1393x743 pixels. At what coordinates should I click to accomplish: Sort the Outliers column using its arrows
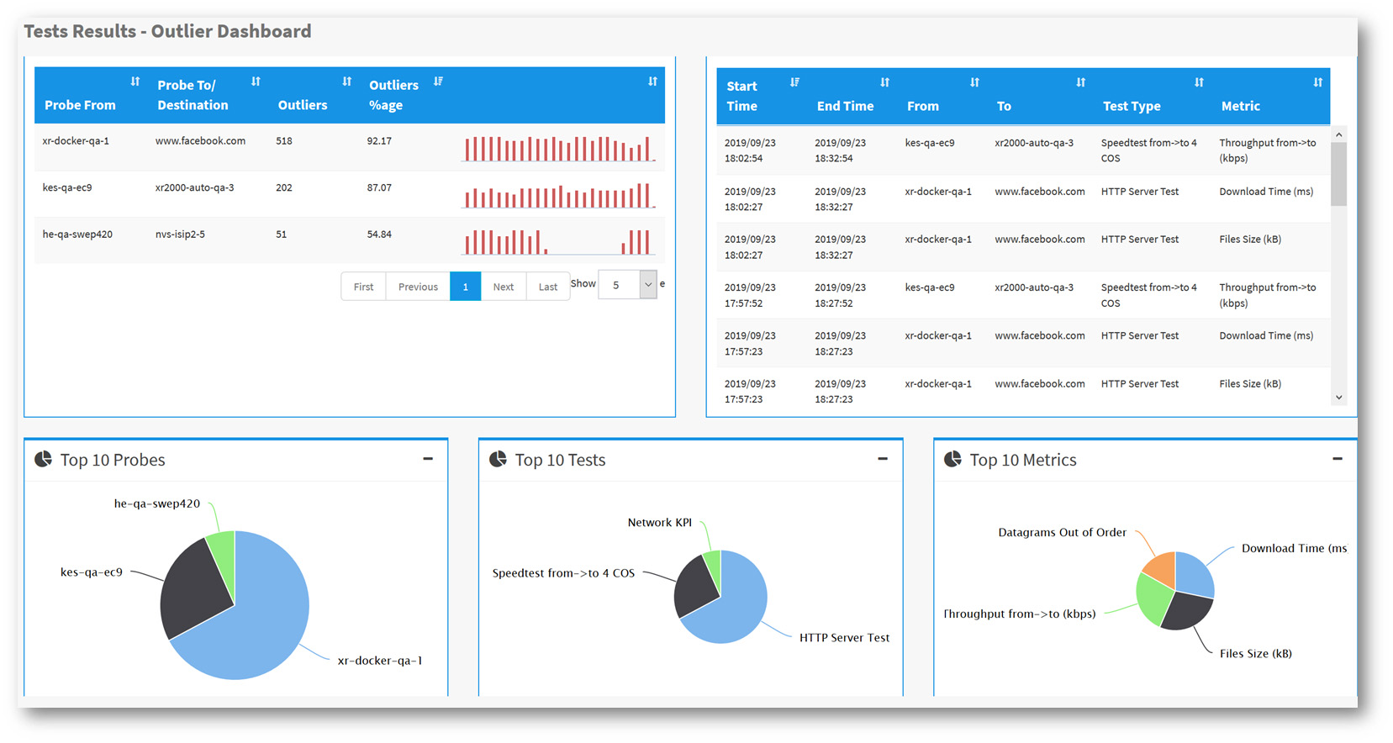(x=346, y=82)
